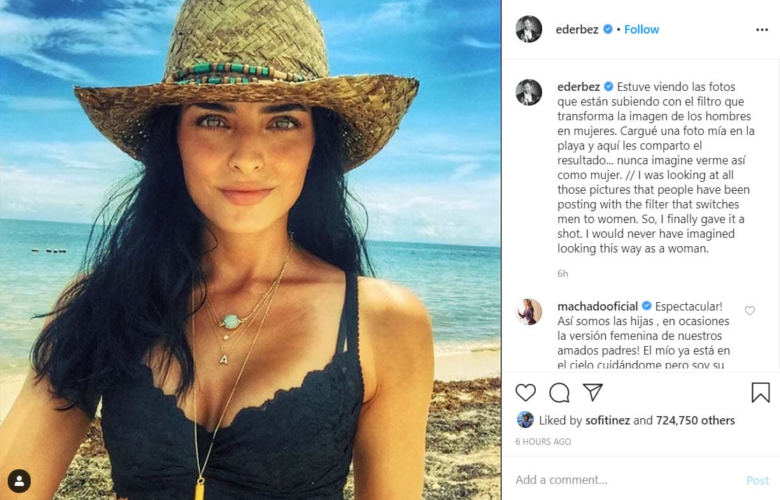Follow ederbez using the Follow link
This screenshot has height=500, width=780.
click(x=641, y=29)
